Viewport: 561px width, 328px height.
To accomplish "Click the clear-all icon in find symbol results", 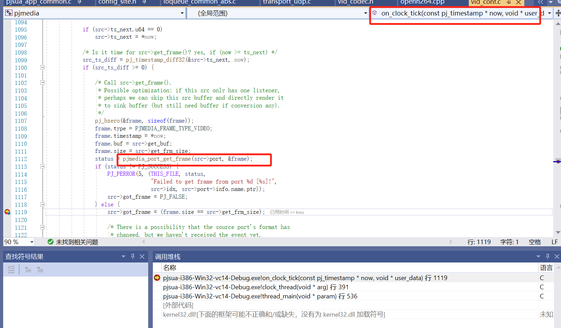I will 11,270.
